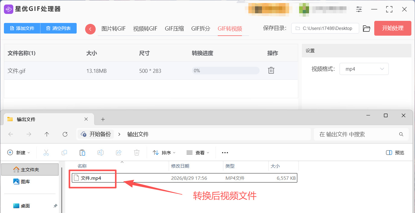
Task: Click the Share icon in Explorer toolbar
Action: click(x=119, y=153)
